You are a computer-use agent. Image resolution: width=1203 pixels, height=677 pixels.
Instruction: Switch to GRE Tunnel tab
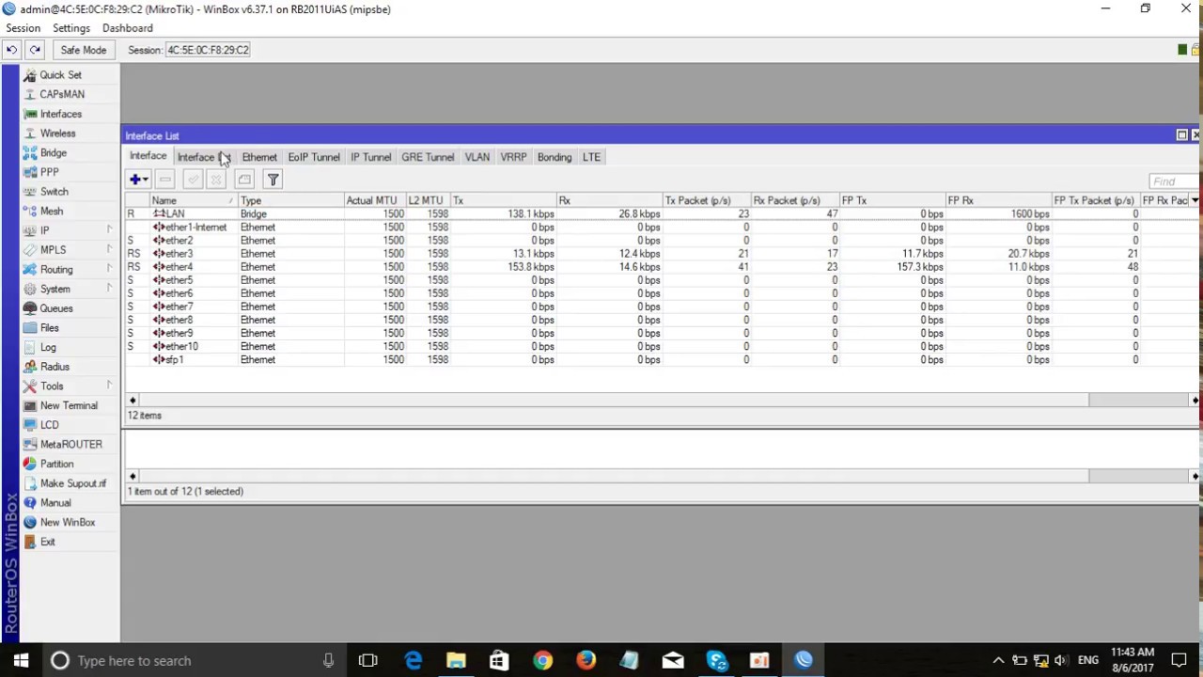pos(428,157)
